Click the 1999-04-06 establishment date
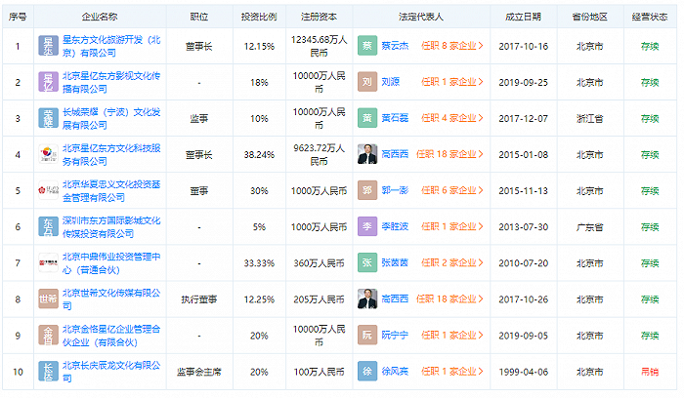This screenshot has width=684, height=398. [523, 372]
